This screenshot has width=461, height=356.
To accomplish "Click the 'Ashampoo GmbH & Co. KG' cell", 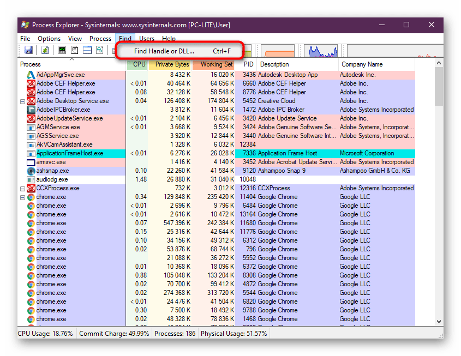I will (x=375, y=171).
